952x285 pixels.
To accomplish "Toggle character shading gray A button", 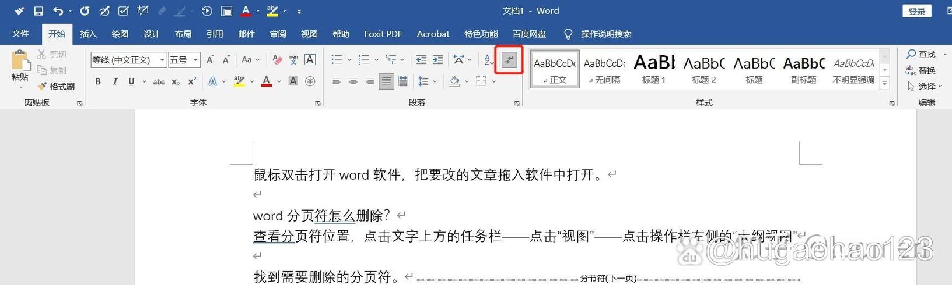I will tap(293, 81).
